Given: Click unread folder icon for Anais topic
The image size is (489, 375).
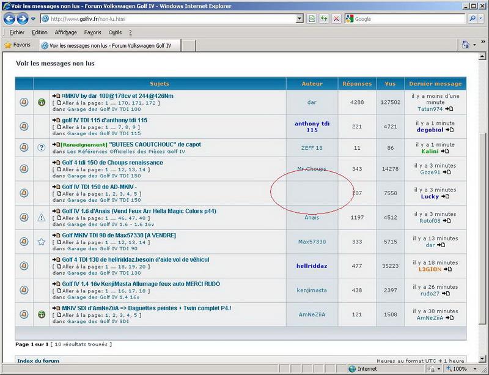Looking at the screenshot, I should coord(24,217).
